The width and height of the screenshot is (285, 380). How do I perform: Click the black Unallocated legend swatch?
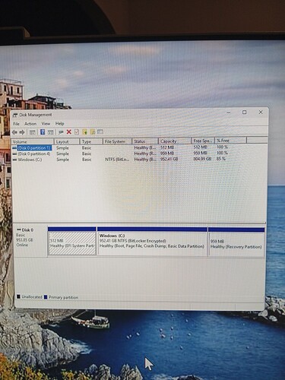pos(18,296)
